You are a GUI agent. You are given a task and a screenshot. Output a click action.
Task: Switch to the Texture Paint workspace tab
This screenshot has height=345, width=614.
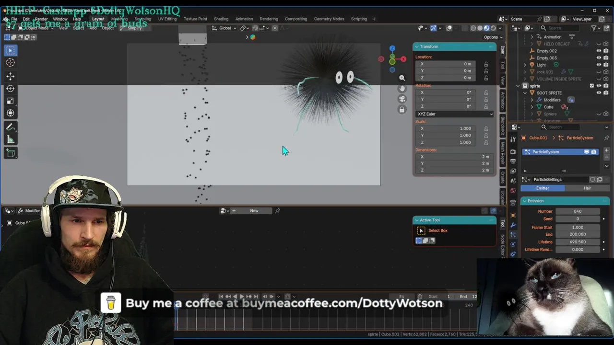195,19
